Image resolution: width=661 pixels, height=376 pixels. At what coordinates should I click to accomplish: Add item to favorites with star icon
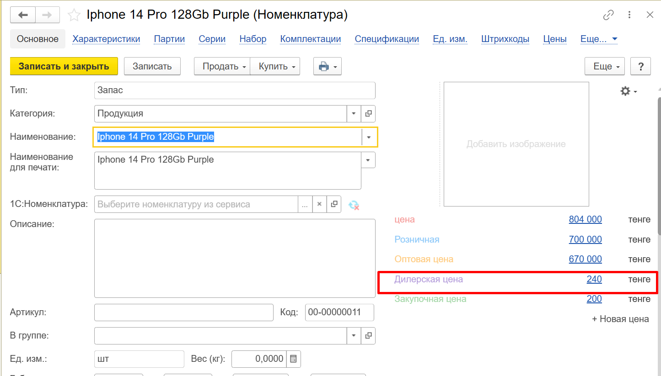[74, 16]
